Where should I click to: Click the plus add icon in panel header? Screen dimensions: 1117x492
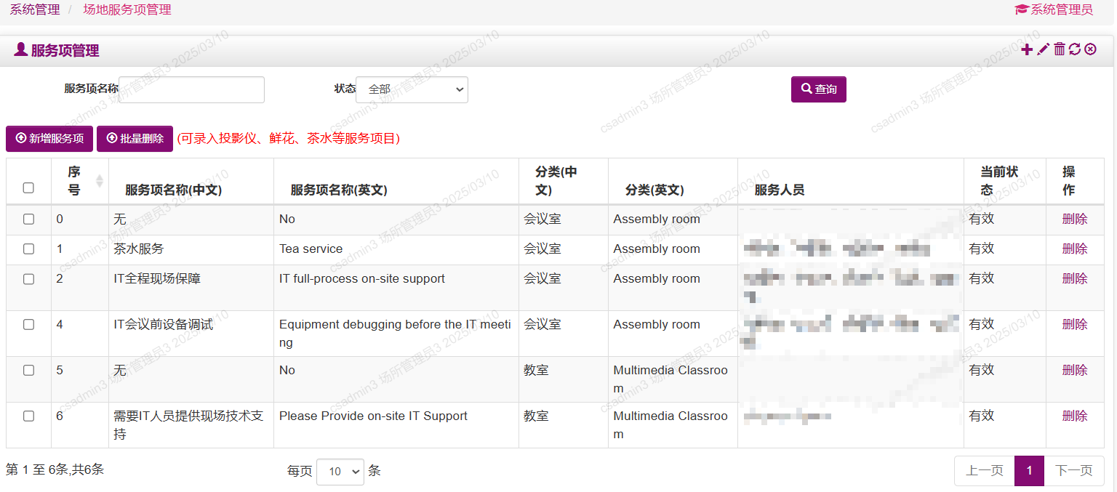1027,49
